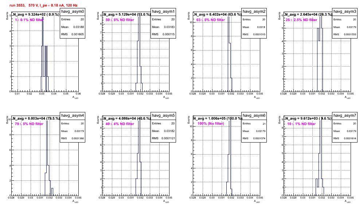Viewport: 363px width, 208px height.
Task: Click the magenta '25± 2.5% ND filter' text
Action: point(301,20)
